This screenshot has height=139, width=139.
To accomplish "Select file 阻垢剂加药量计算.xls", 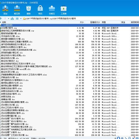I will click(x=11, y=33).
